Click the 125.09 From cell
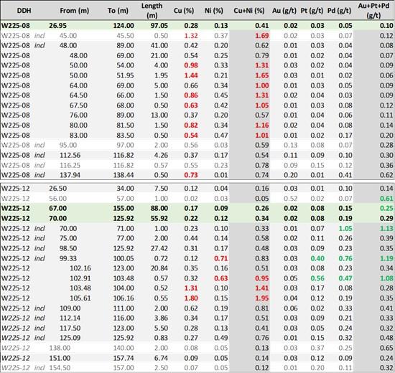Viewport: 395px width, 373px height. click(x=70, y=338)
